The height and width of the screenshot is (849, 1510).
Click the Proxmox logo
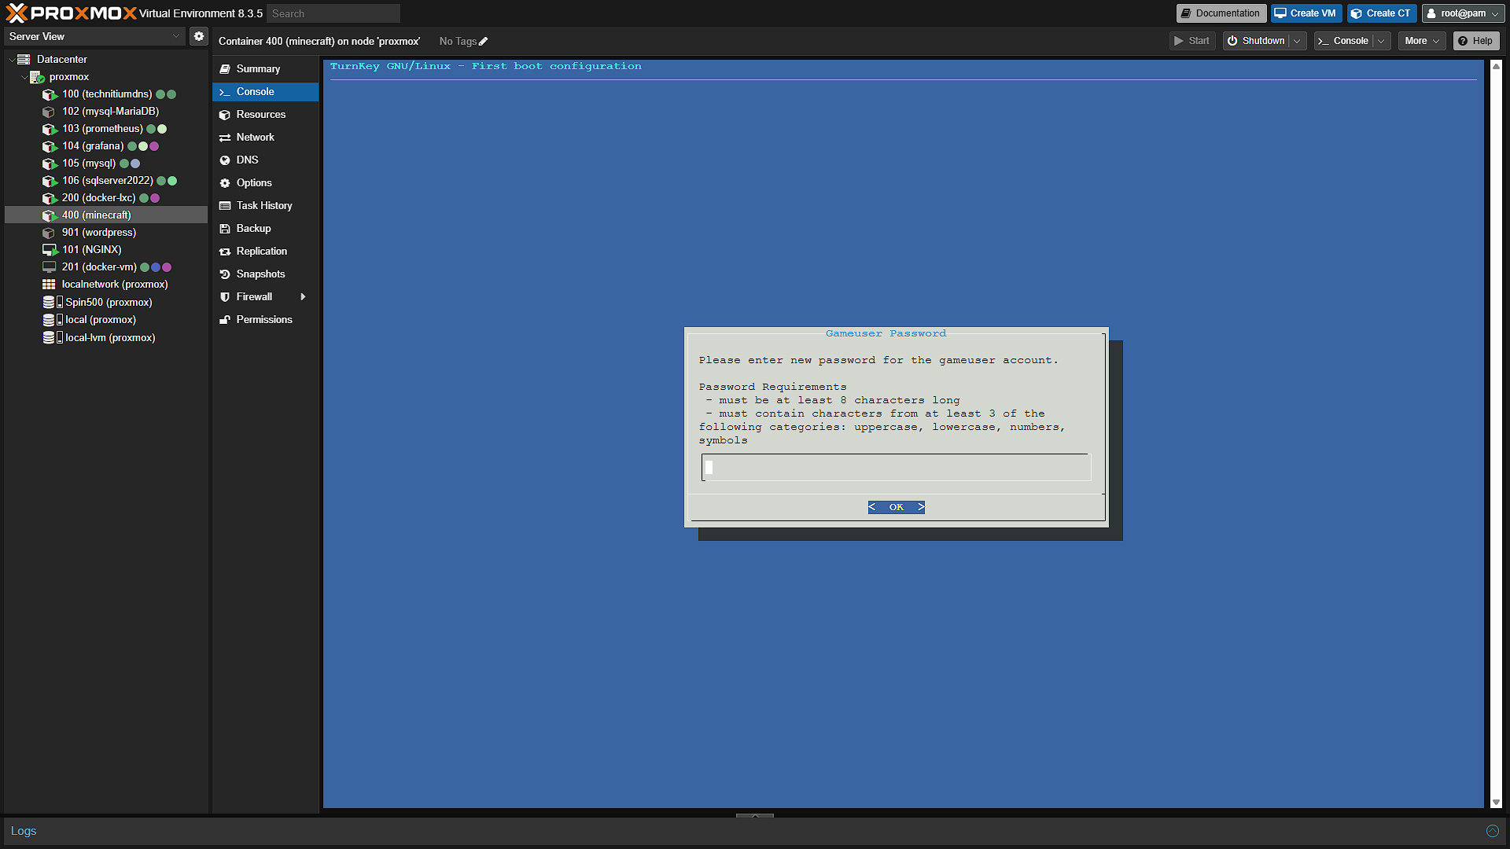(x=71, y=13)
